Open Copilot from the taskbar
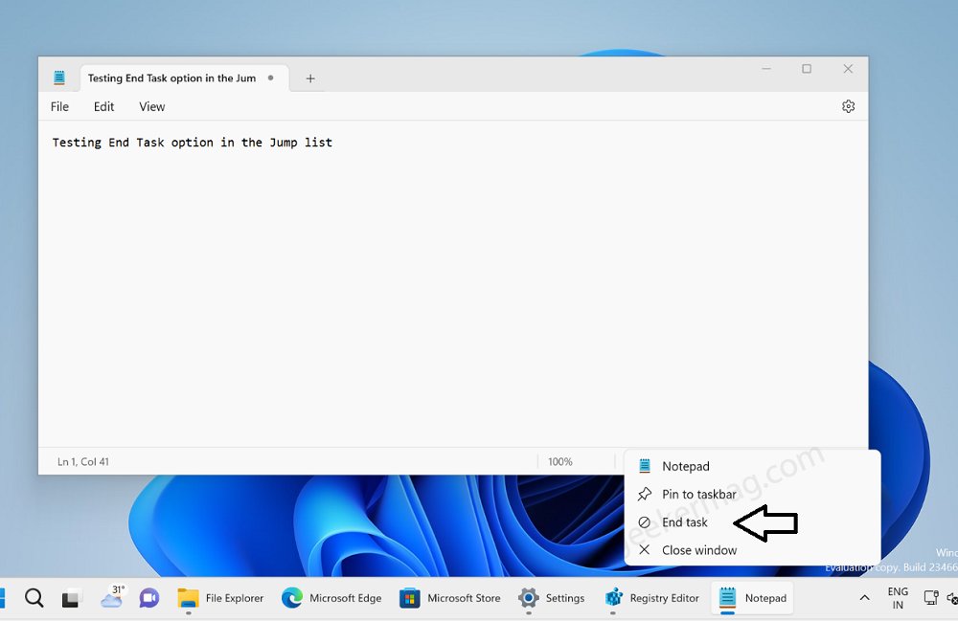Image resolution: width=958 pixels, height=621 pixels. click(x=148, y=597)
